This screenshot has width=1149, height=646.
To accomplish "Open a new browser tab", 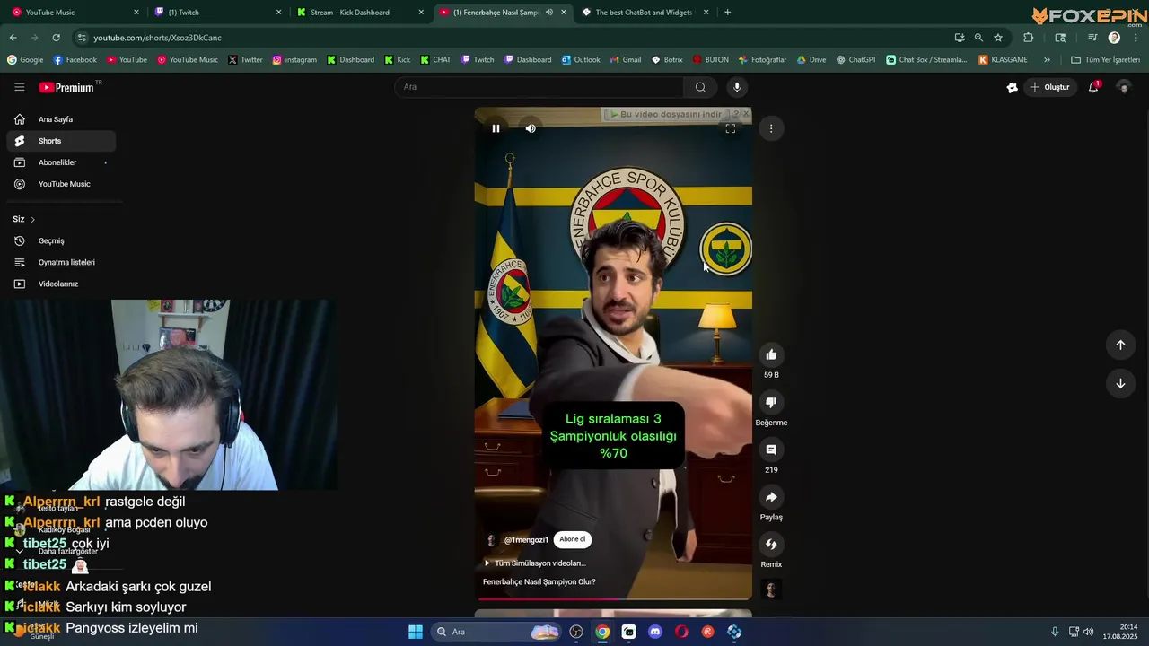I will point(727,13).
